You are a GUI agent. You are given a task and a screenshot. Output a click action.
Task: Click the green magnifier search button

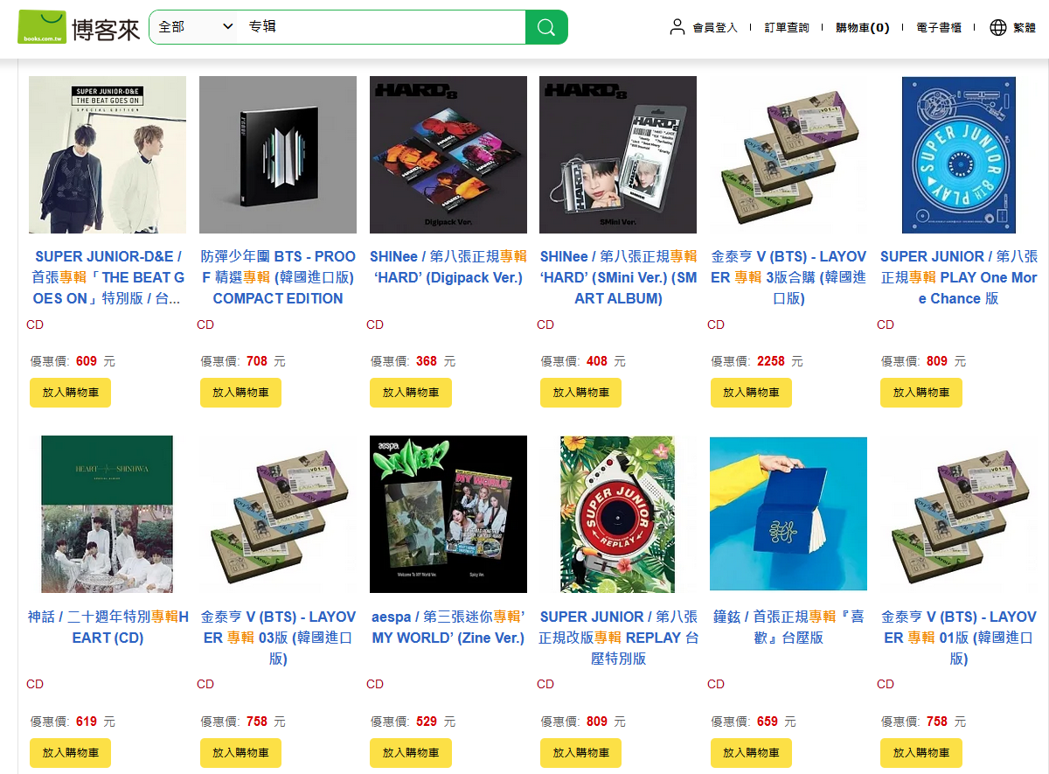546,27
